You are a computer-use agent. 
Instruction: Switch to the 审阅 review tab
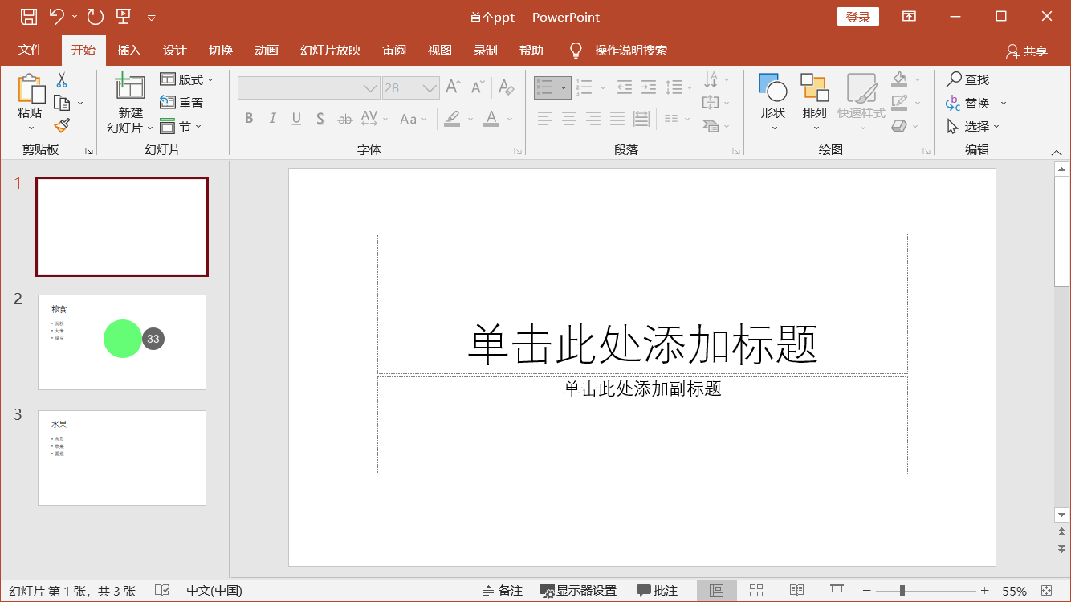tap(394, 50)
